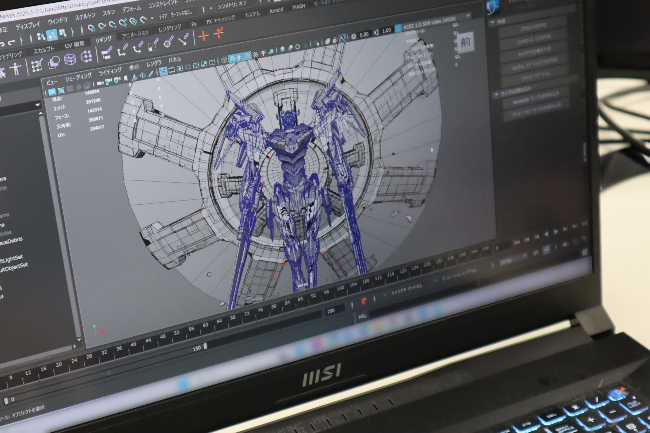Open the シンメトリ: オフ symmetry dropdown
This screenshot has width=650, height=433.
tap(232, 6)
